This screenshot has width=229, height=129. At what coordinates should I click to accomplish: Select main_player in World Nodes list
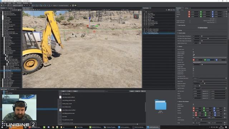pyautogui.click(x=150, y=13)
